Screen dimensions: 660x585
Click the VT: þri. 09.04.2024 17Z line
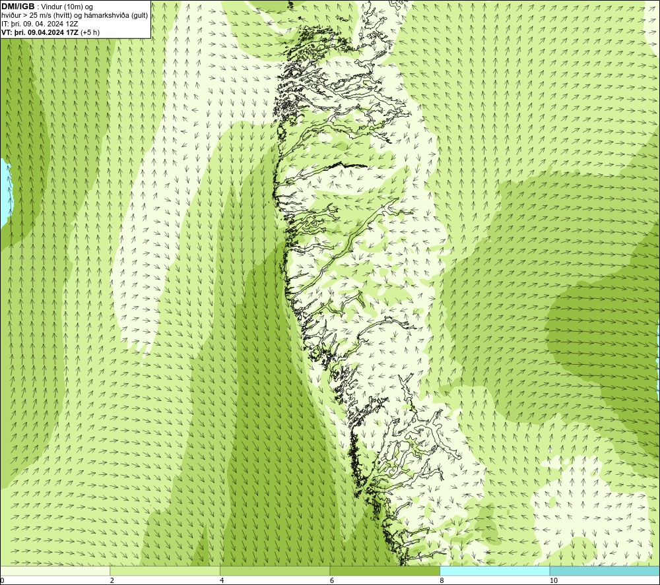click(x=51, y=32)
